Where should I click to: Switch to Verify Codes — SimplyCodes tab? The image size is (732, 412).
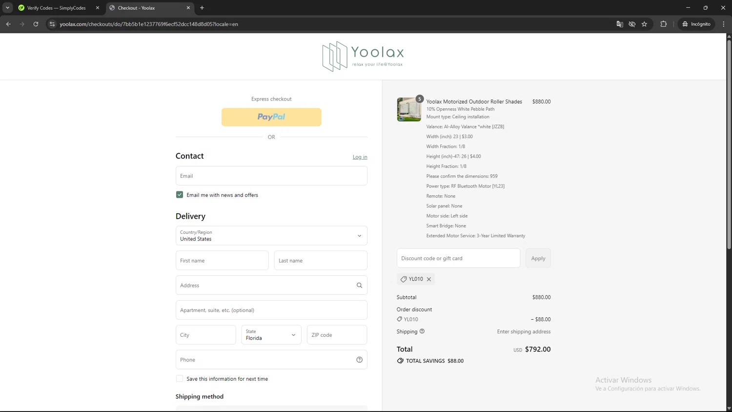(x=56, y=8)
